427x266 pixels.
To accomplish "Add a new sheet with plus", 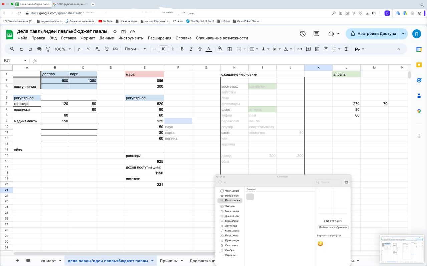I will [17, 261].
